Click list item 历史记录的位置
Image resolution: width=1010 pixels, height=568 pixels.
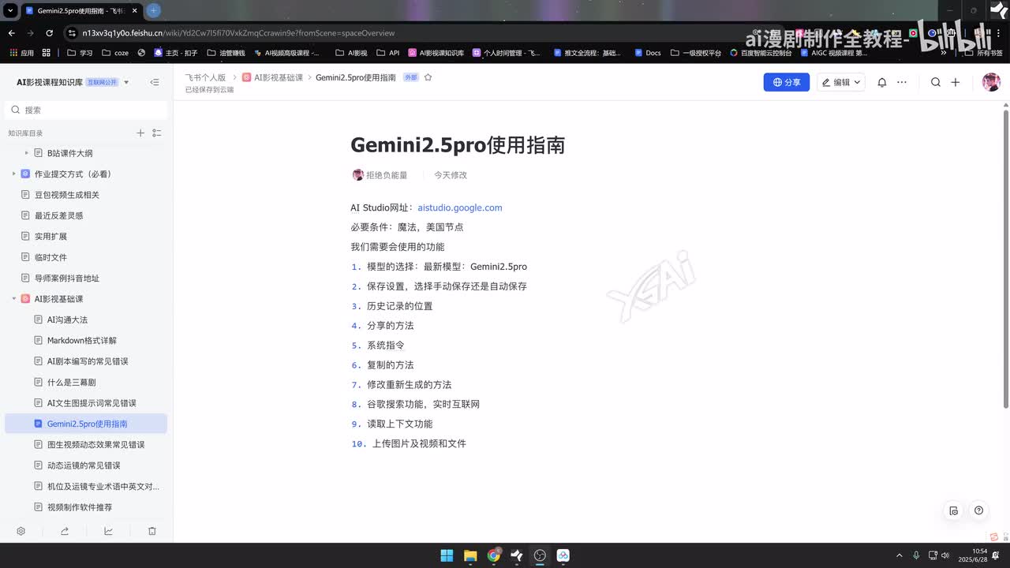399,306
